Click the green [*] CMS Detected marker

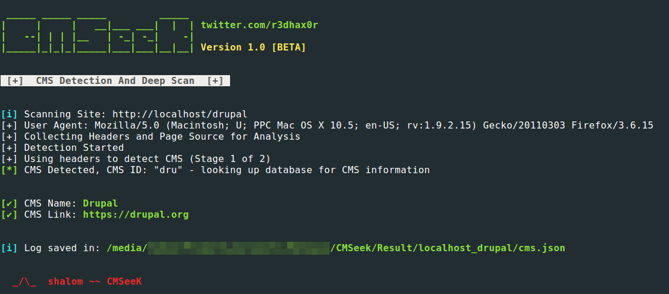point(9,170)
